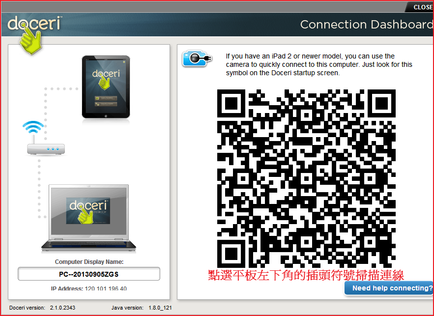Click the iPad 2 camera instruction text

click(319, 64)
